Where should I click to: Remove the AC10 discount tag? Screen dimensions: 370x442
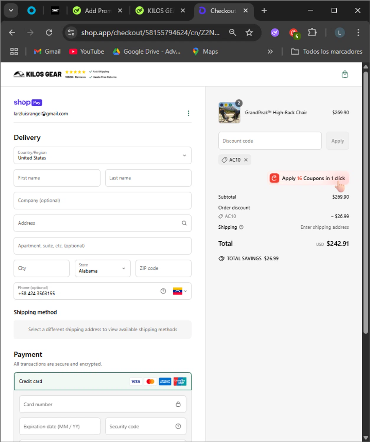tap(246, 160)
